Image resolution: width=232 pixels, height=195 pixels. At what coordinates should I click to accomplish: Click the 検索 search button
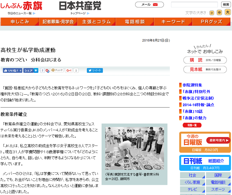[226, 4]
